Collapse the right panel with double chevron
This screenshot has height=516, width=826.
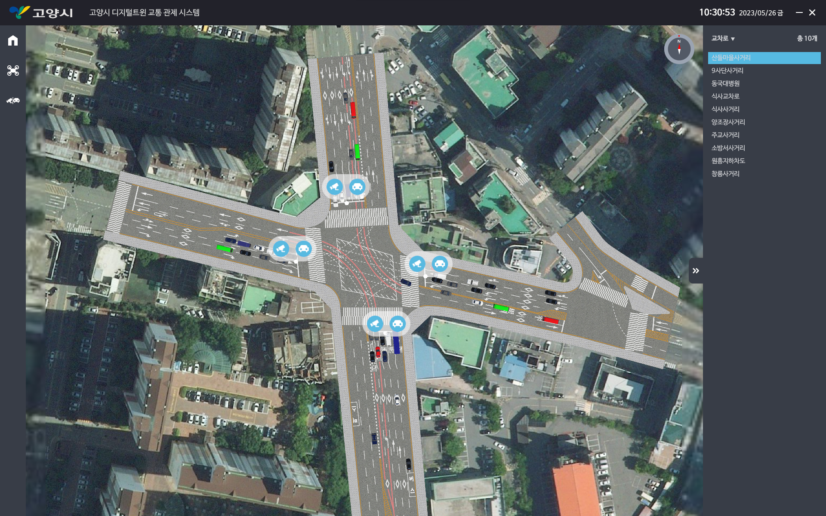696,270
